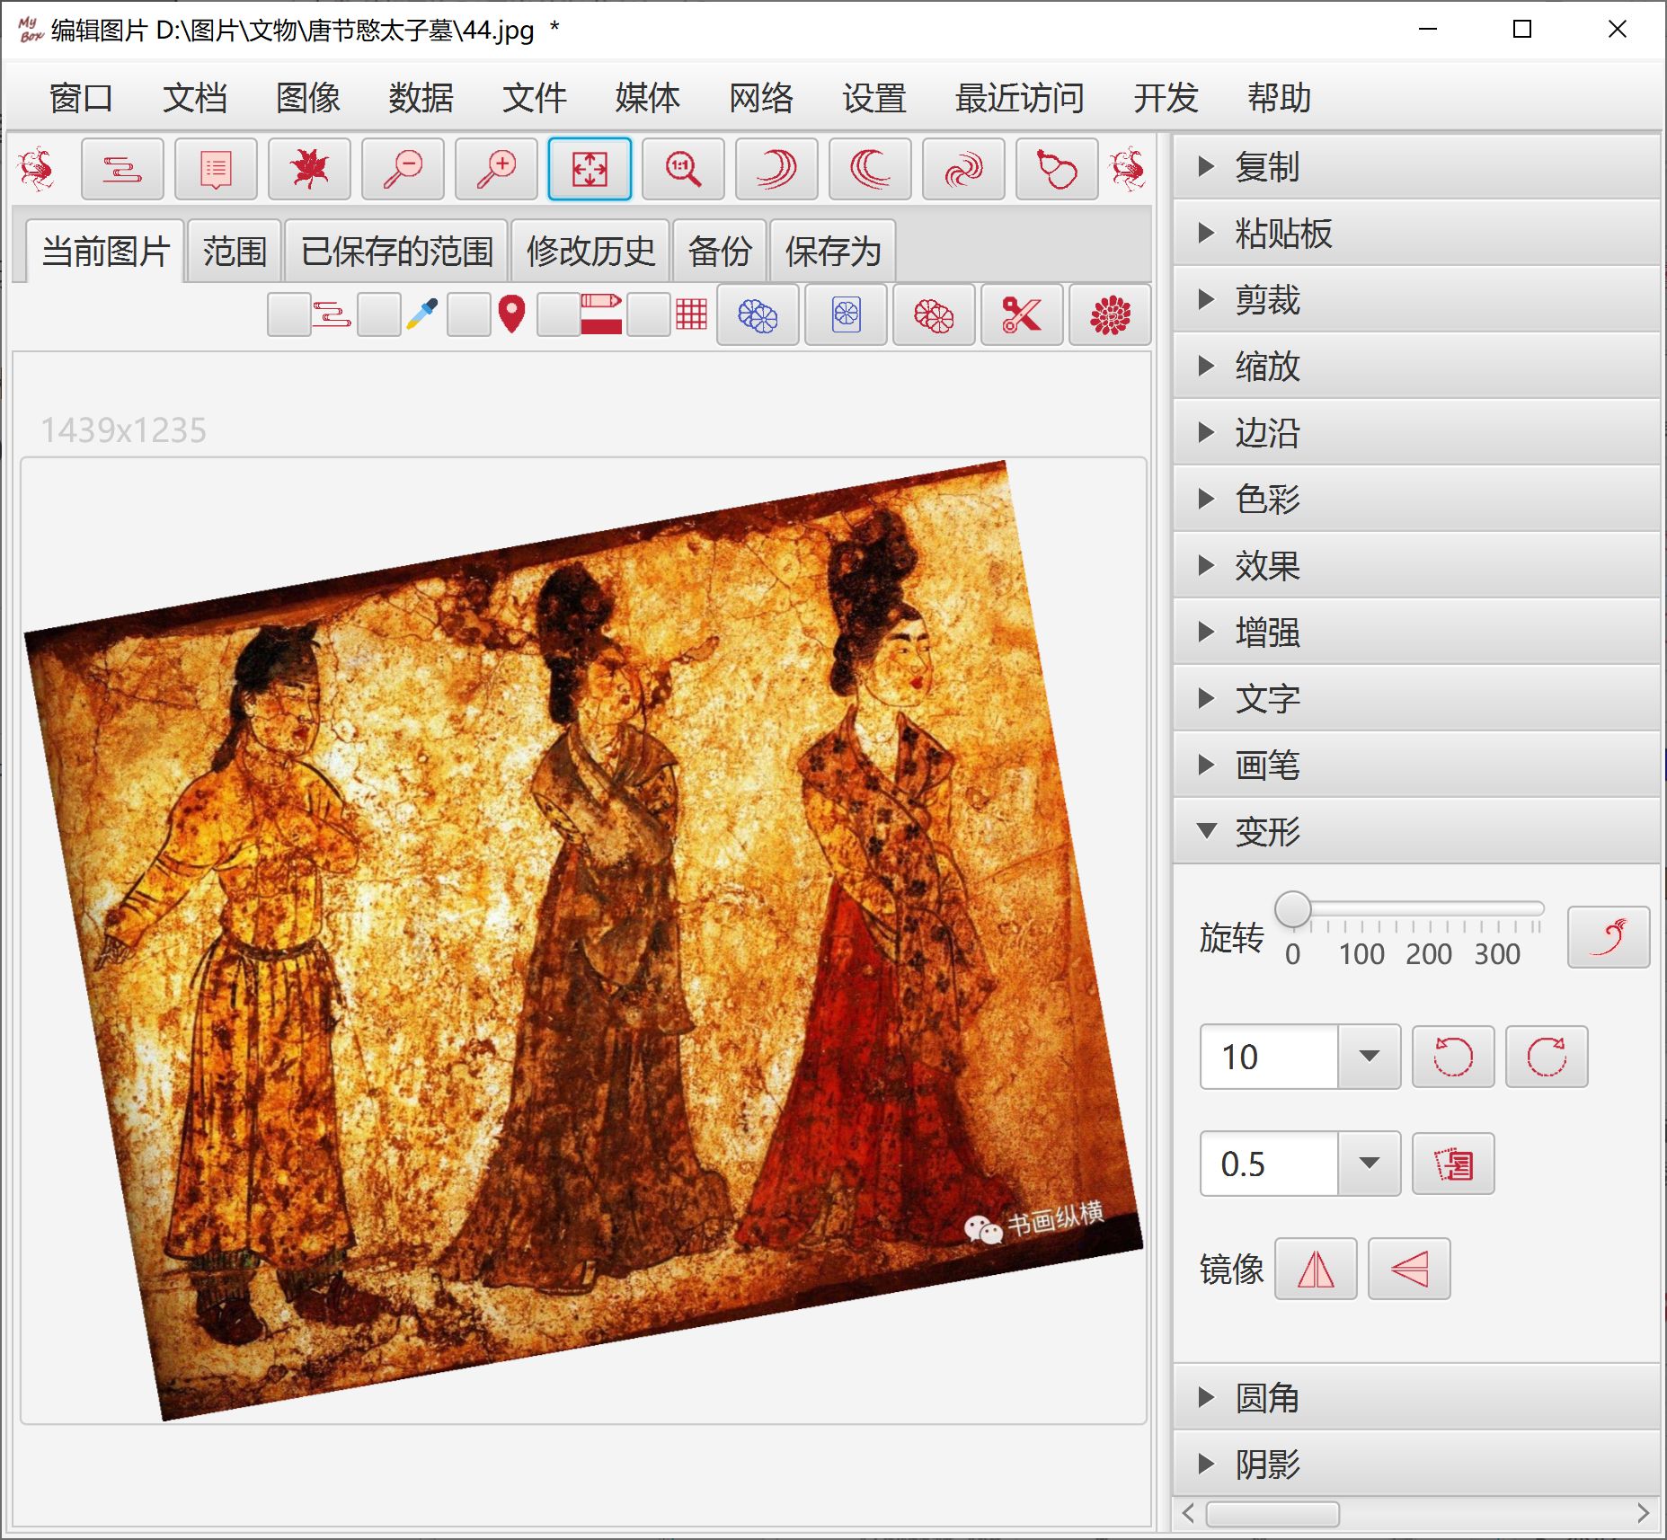Open the 媒体 menu
The height and width of the screenshot is (1540, 1667).
point(647,98)
